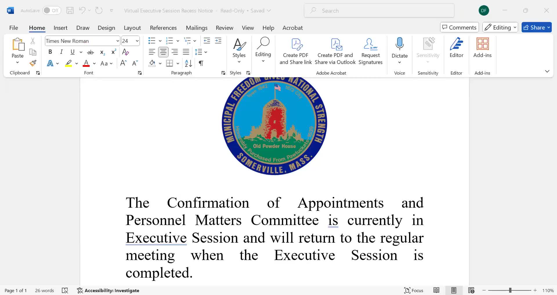Screen dimensions: 557x295
Task: Switch to the Design tab
Action: [x=106, y=28]
